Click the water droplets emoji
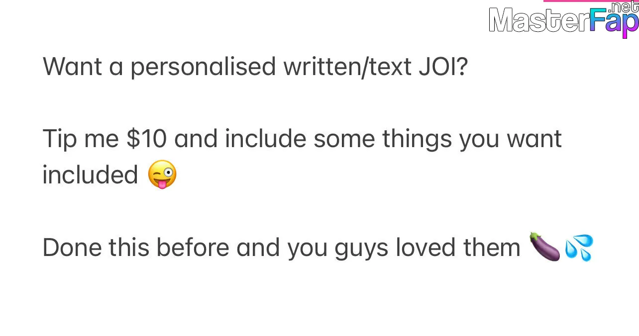 579,248
